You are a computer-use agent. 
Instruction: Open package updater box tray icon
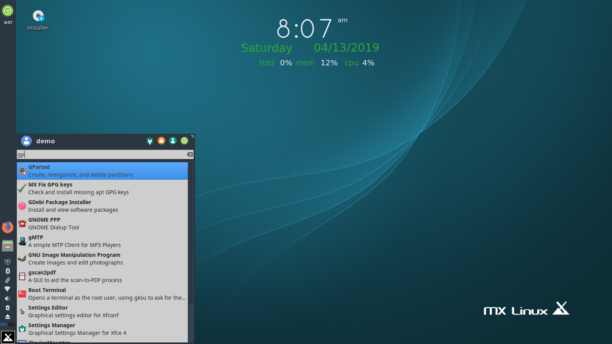pyautogui.click(x=7, y=262)
